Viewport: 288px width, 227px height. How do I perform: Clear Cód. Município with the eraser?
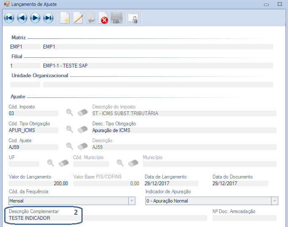(133, 163)
